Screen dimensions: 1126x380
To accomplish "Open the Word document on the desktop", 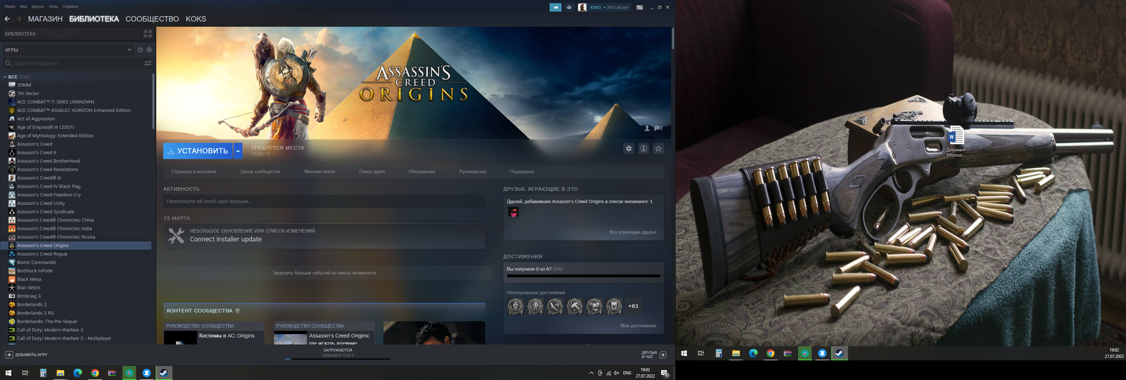I will pos(956,141).
